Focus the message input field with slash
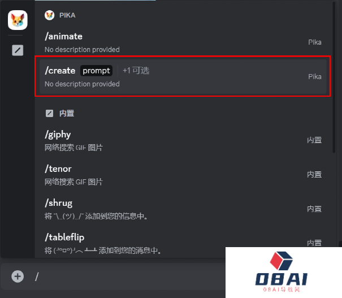Viewport: 342px width, 298px height. coord(129,277)
